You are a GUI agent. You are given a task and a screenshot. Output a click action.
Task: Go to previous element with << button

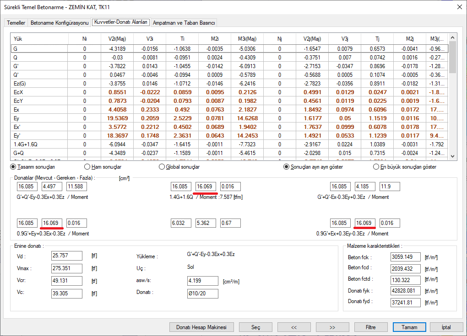coord(294,327)
